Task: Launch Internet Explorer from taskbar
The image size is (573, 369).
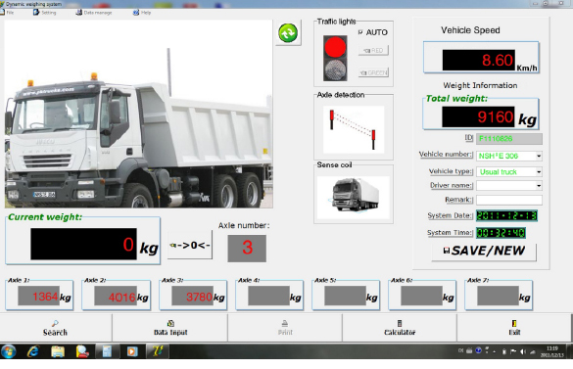Action: 33,351
